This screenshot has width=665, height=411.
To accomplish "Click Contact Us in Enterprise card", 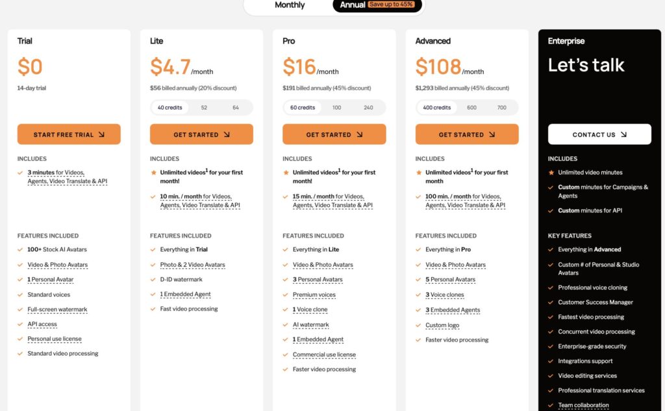I will (599, 134).
